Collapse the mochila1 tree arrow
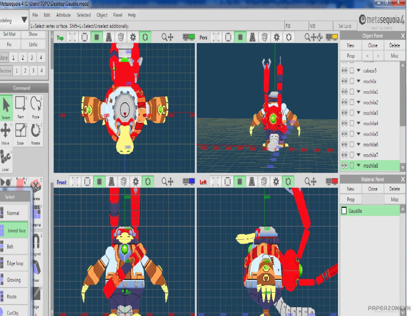Screen dimensions: 414x316 point(359,92)
